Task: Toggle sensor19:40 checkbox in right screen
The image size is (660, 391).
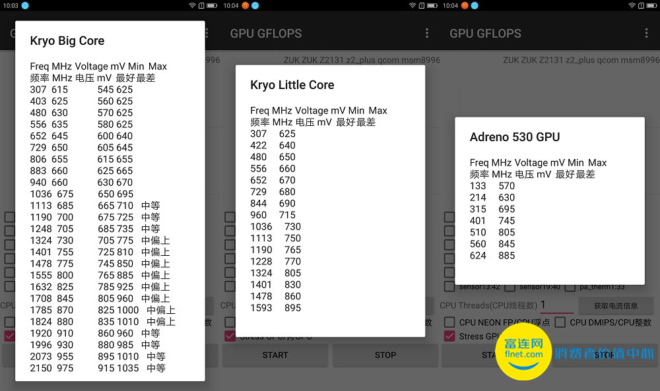Action: click(510, 287)
